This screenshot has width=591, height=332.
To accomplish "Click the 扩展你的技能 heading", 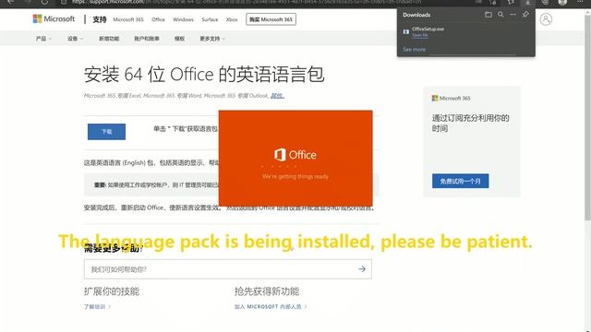I will click(112, 291).
